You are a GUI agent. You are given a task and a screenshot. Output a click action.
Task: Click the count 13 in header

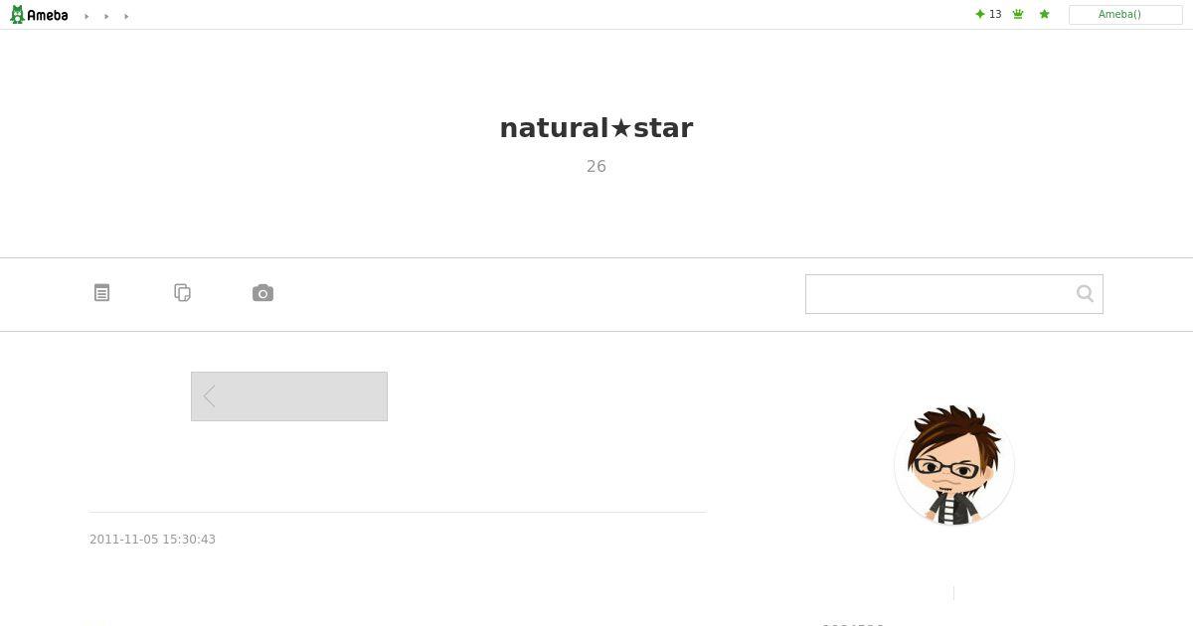(995, 15)
